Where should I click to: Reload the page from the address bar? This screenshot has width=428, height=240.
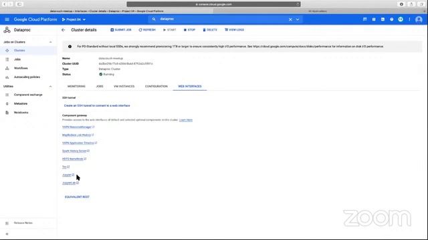pyautogui.click(x=298, y=5)
